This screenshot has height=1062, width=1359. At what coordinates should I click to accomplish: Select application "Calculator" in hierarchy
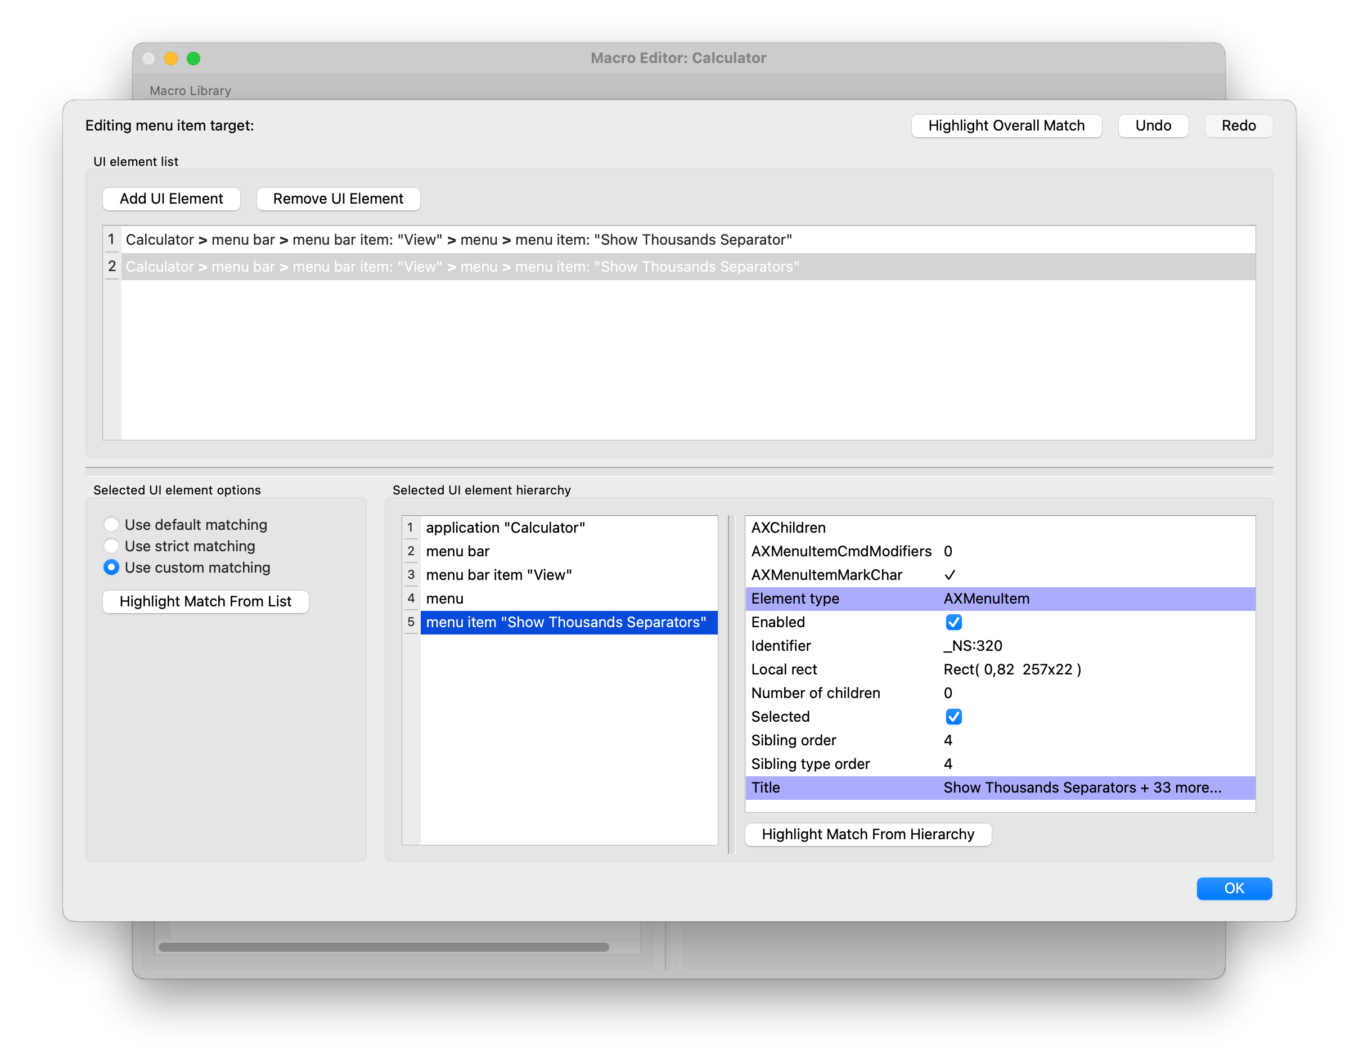(505, 528)
